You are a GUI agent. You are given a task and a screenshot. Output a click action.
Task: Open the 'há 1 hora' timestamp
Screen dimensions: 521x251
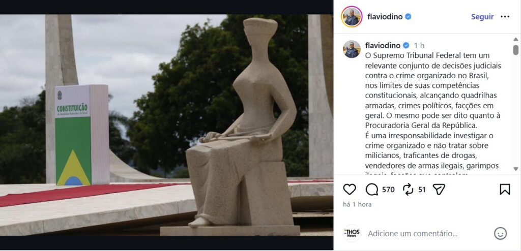coord(357,205)
